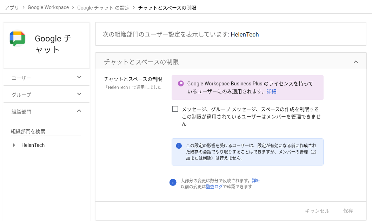The width and height of the screenshot is (372, 221).
Task: Click the 組織部門 sidebar label
Action: click(21, 112)
